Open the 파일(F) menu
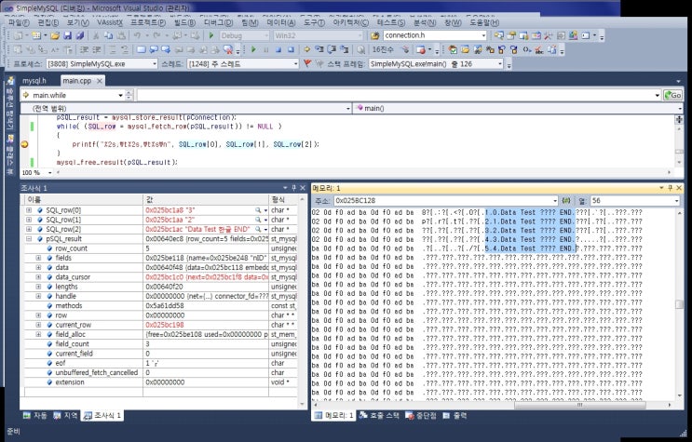Viewport: 692px width, 442px height. [19, 22]
